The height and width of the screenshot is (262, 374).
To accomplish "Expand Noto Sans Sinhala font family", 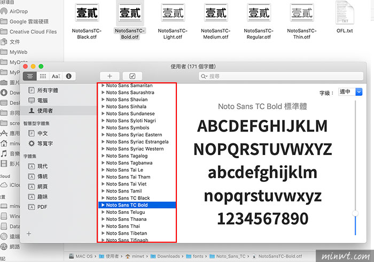I will (x=103, y=106).
